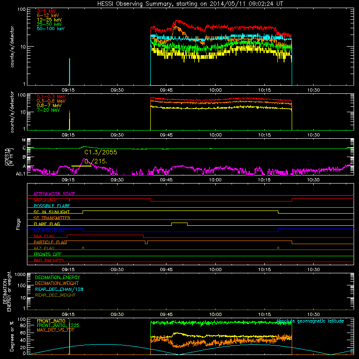Click the REAR_DEC_WEIGHT legend label
This screenshot has width=359, height=359.
click(55, 295)
